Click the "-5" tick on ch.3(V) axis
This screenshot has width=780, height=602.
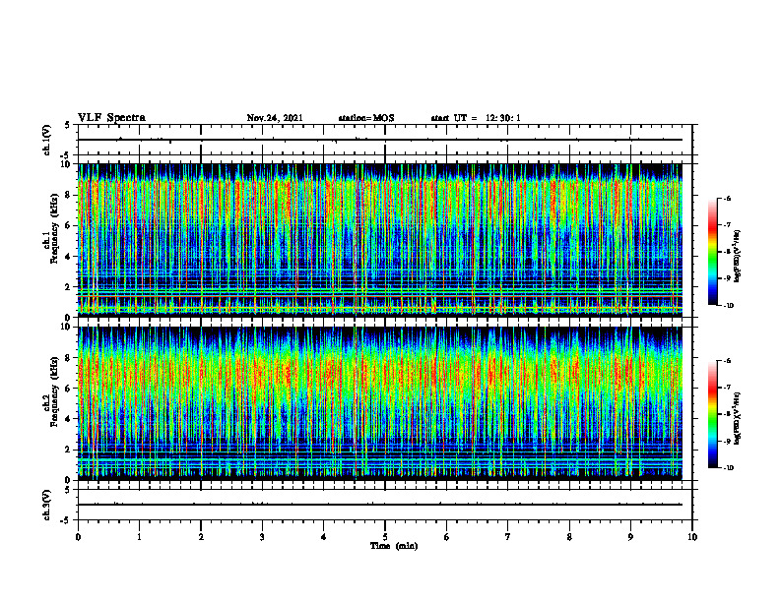tap(65, 520)
